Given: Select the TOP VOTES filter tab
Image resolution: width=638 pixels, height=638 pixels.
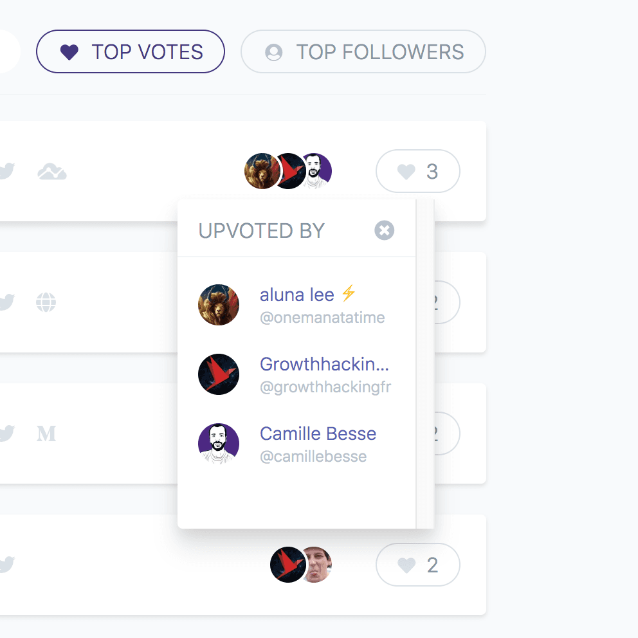Looking at the screenshot, I should click(x=130, y=51).
